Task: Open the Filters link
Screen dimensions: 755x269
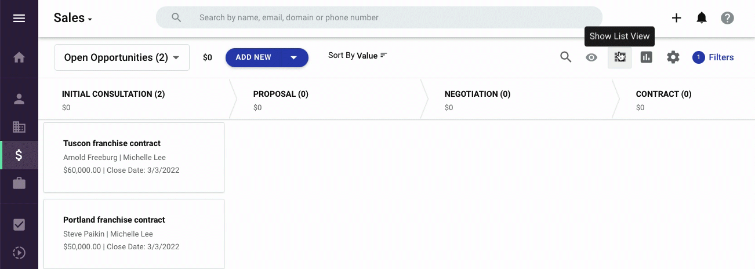Action: [x=713, y=57]
